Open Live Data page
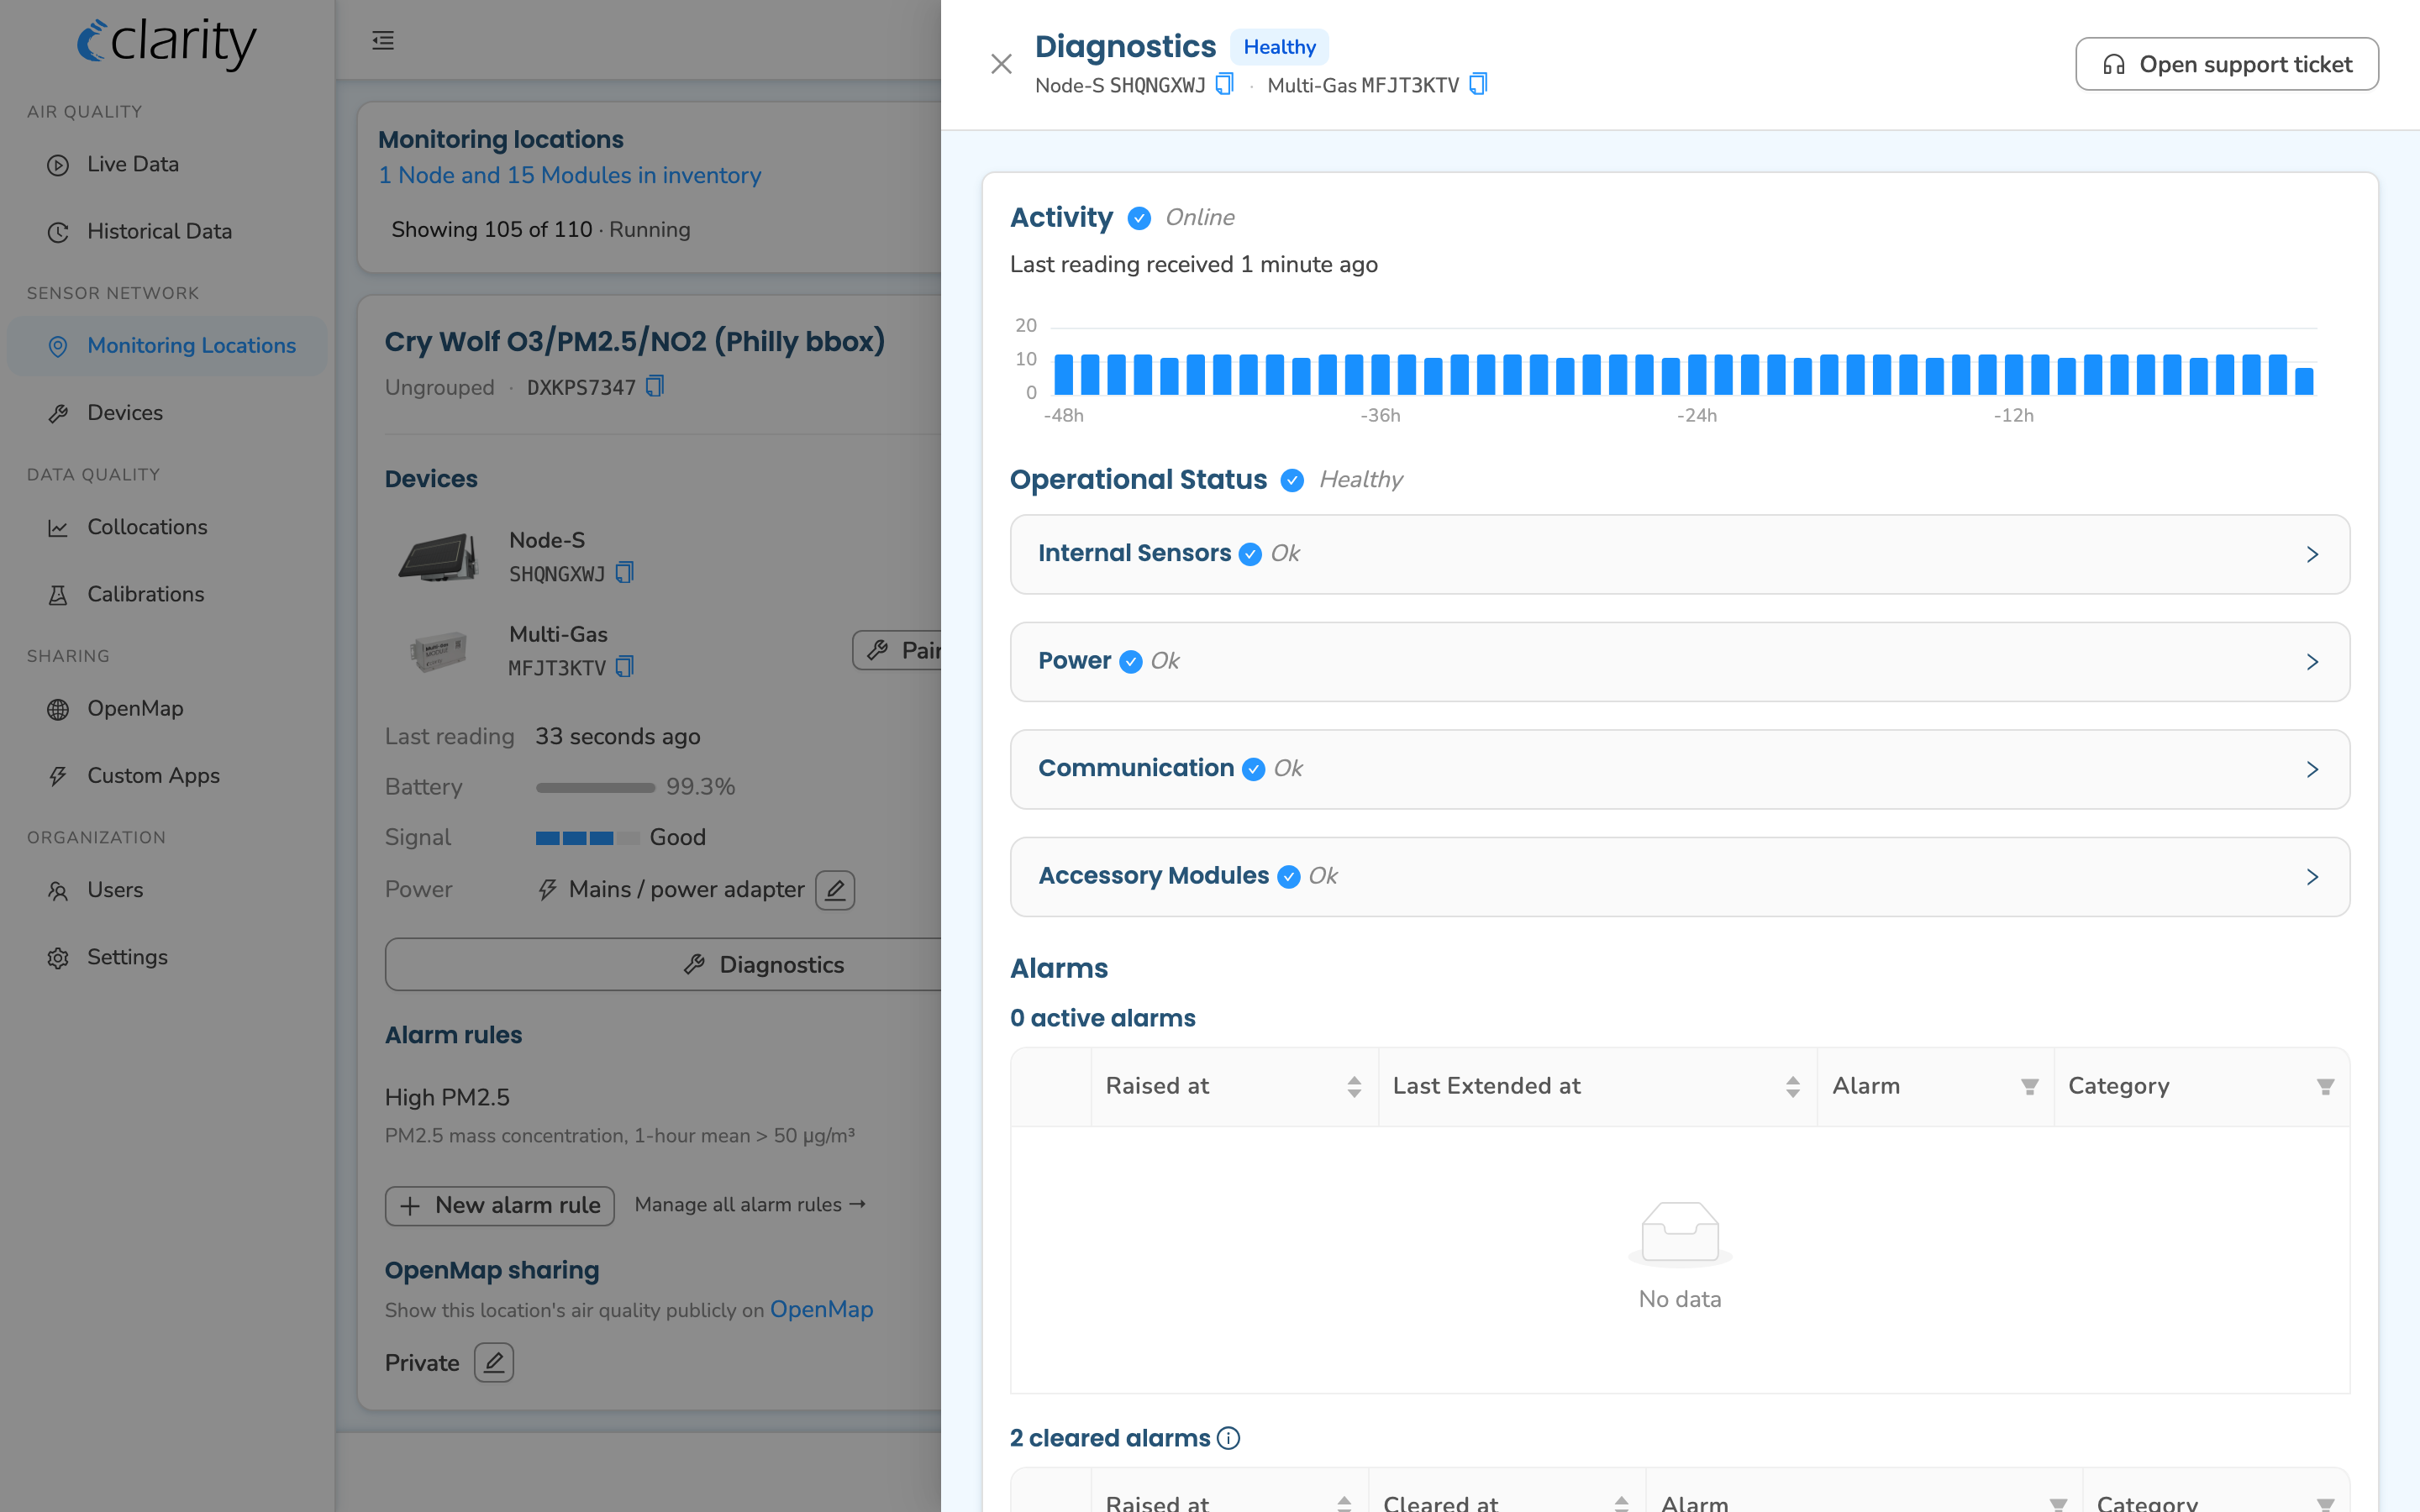This screenshot has width=2420, height=1512. tap(133, 164)
